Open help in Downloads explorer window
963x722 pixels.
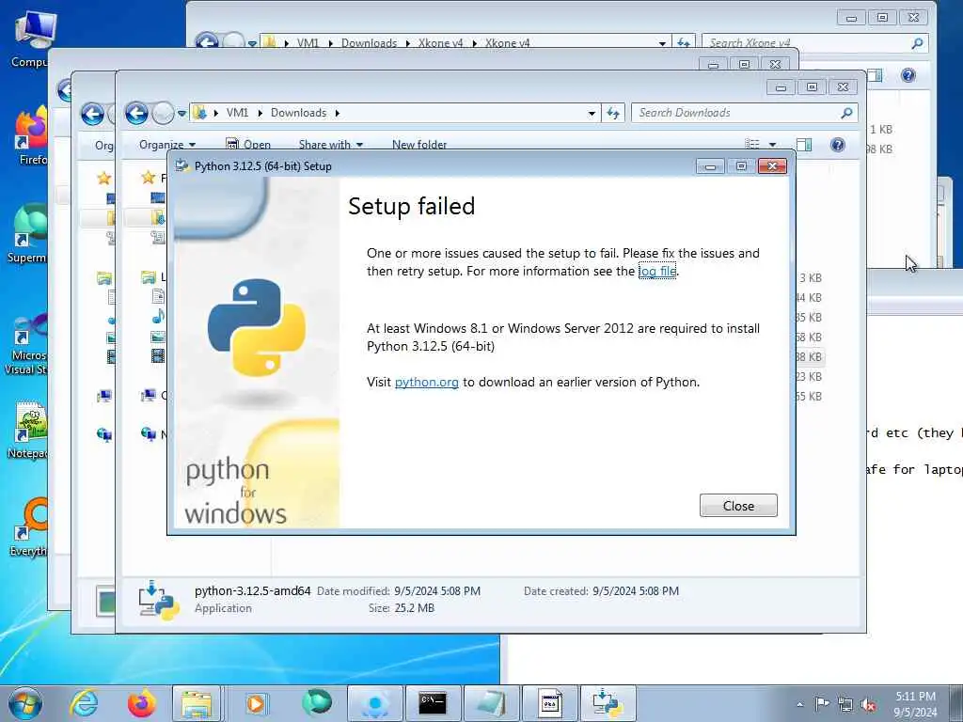[837, 144]
